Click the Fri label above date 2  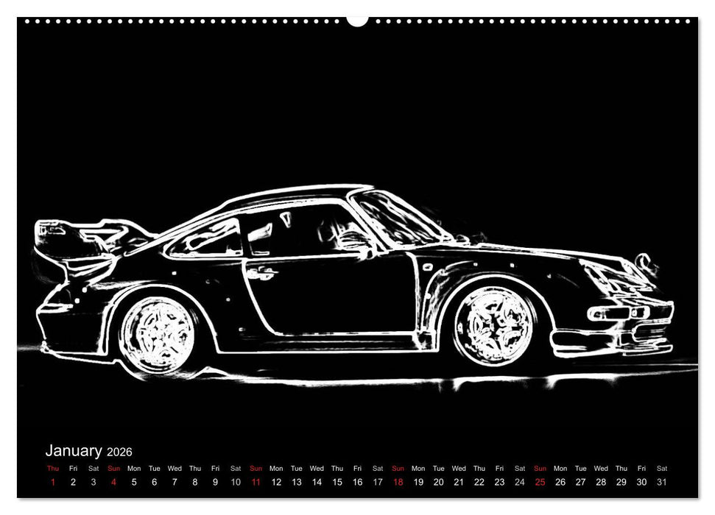(x=74, y=468)
